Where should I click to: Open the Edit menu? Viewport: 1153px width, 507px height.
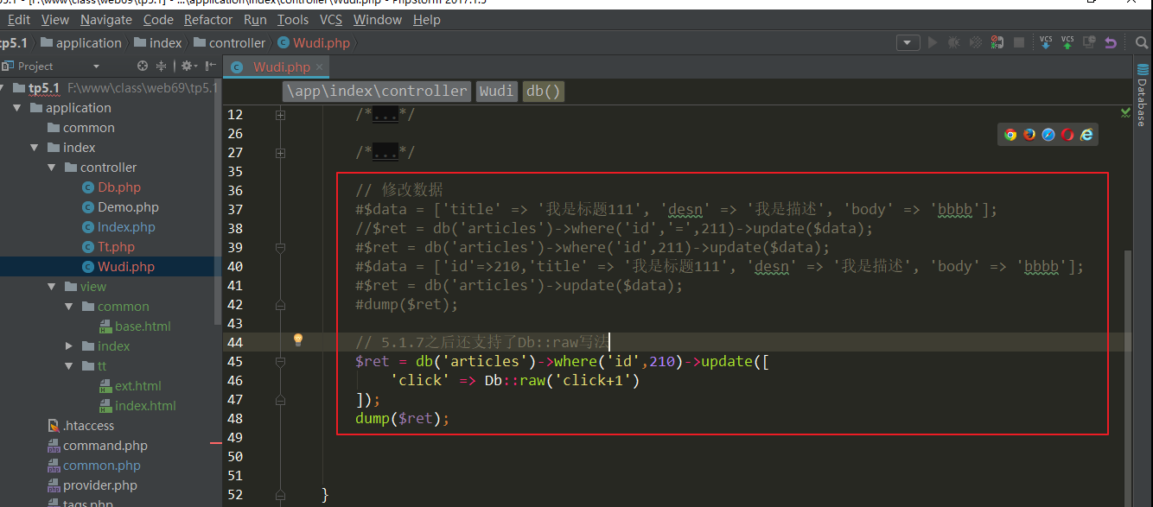18,19
